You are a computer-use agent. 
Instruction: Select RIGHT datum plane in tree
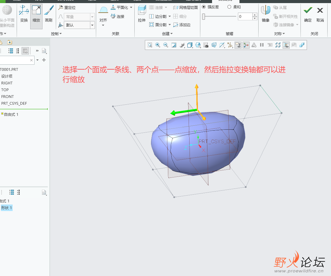point(7,83)
